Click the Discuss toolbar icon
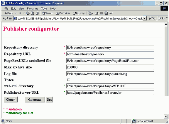The height and width of the screenshot is (124, 169). (106, 13)
